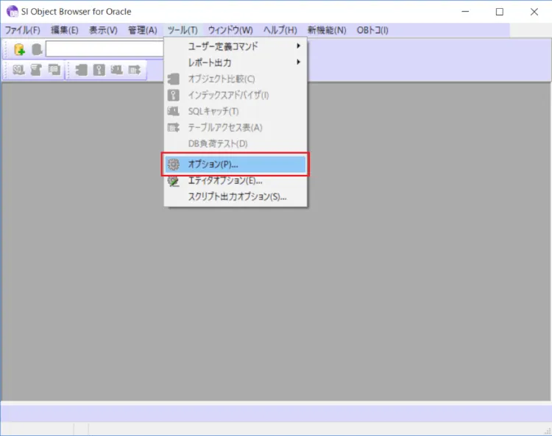This screenshot has width=552, height=436.
Task: Open the ファイル(F) menu
Action: (x=23, y=30)
